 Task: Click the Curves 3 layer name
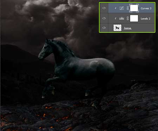(x=146, y=8)
